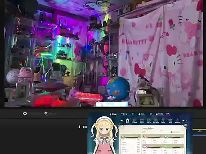Click the crossed swords stat header icon

(123, 137)
